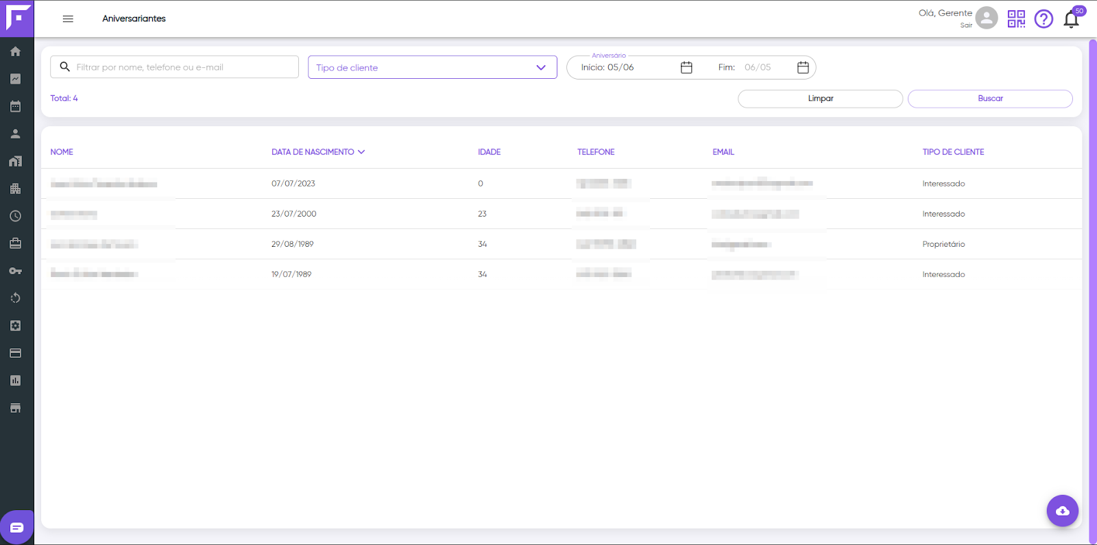
Task: Open the Inicio date calendar picker
Action: click(686, 67)
